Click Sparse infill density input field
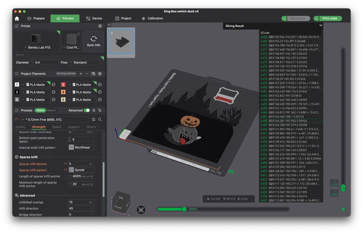The width and height of the screenshot is (363, 233). [x=81, y=164]
